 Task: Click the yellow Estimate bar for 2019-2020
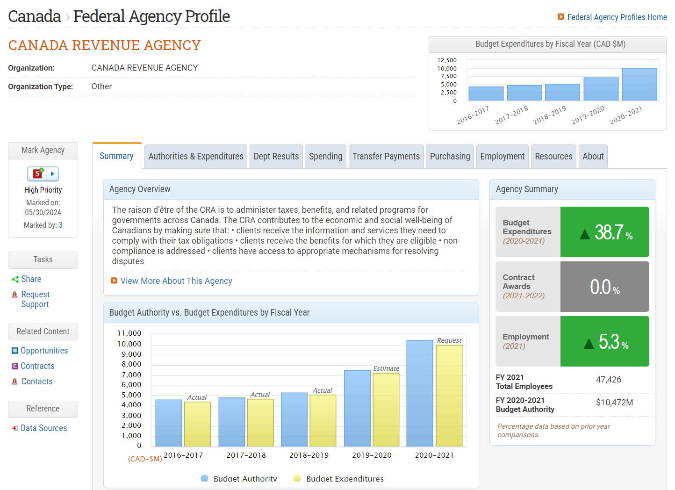point(386,410)
